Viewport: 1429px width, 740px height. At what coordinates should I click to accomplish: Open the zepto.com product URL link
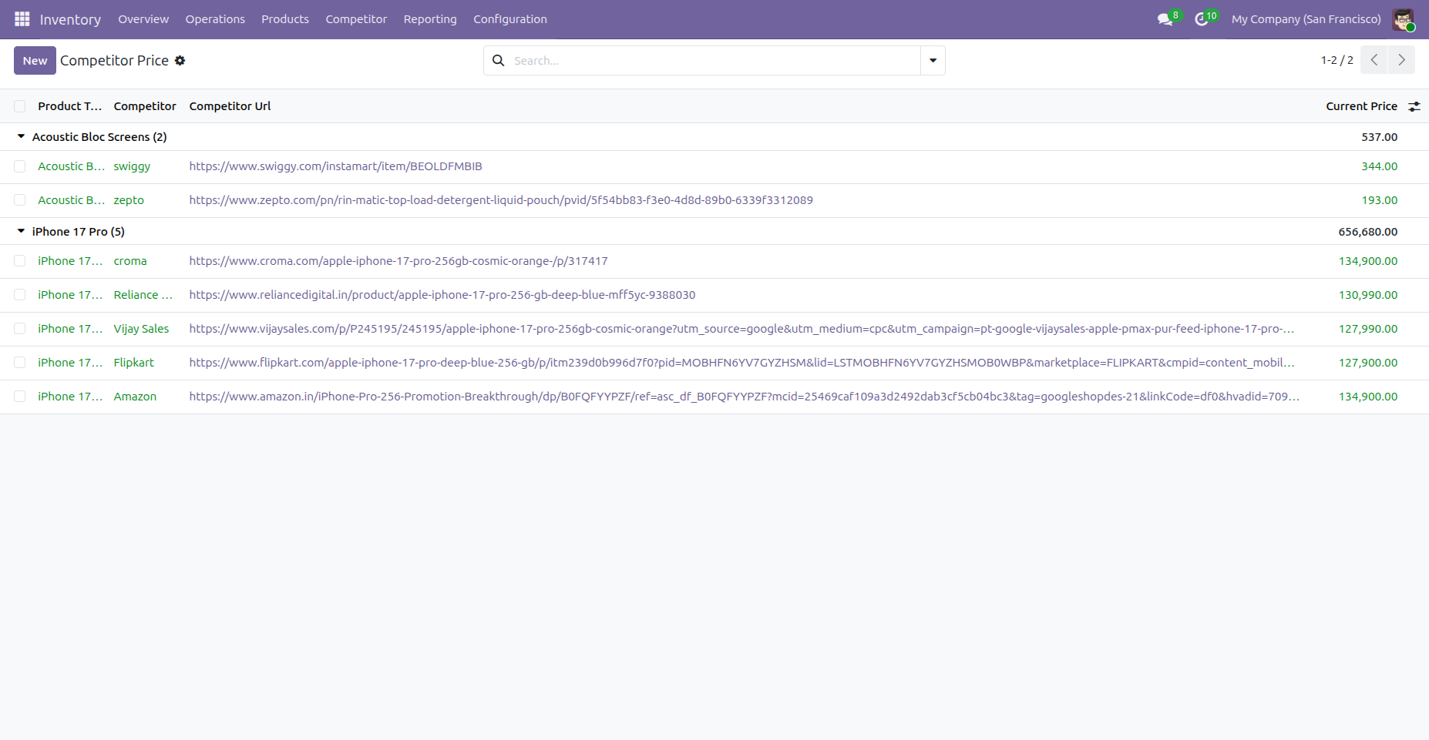pos(501,200)
